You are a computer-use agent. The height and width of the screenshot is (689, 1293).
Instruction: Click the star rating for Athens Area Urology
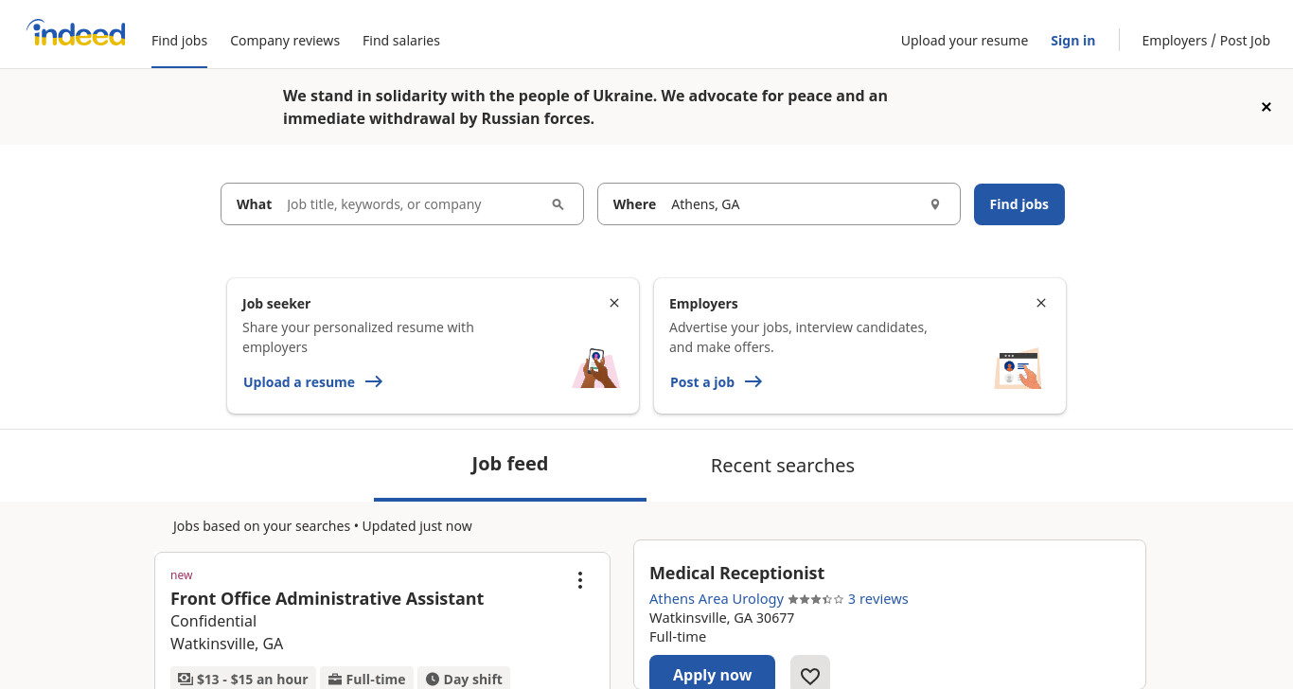815,599
